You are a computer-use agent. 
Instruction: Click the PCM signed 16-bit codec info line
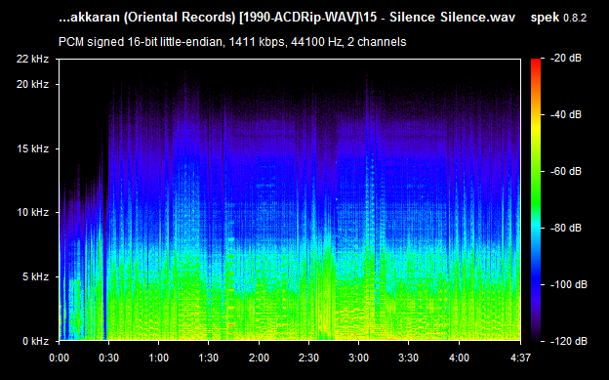click(x=232, y=42)
